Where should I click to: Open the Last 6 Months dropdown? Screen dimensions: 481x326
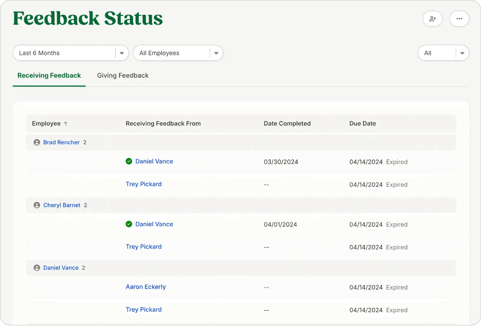tap(70, 53)
